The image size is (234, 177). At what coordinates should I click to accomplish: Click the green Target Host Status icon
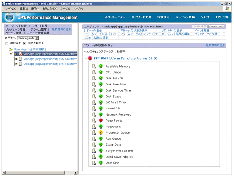click(x=101, y=151)
